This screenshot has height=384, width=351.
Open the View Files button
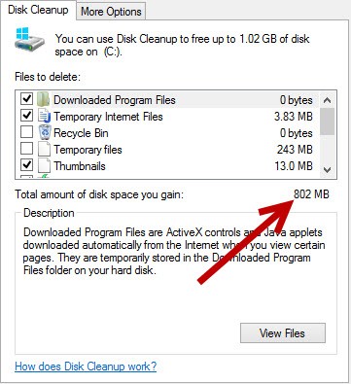(283, 333)
